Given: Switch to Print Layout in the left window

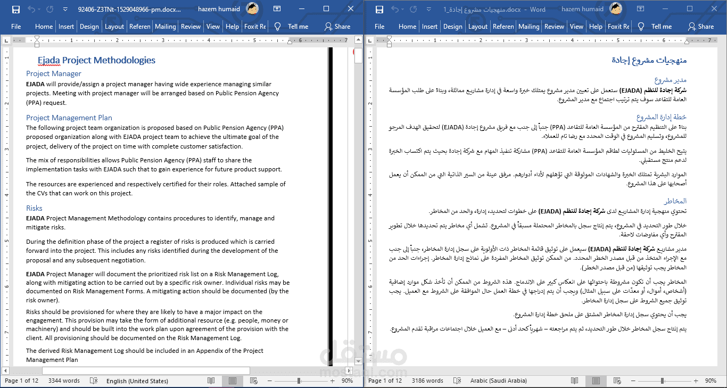Looking at the screenshot, I should pos(233,381).
